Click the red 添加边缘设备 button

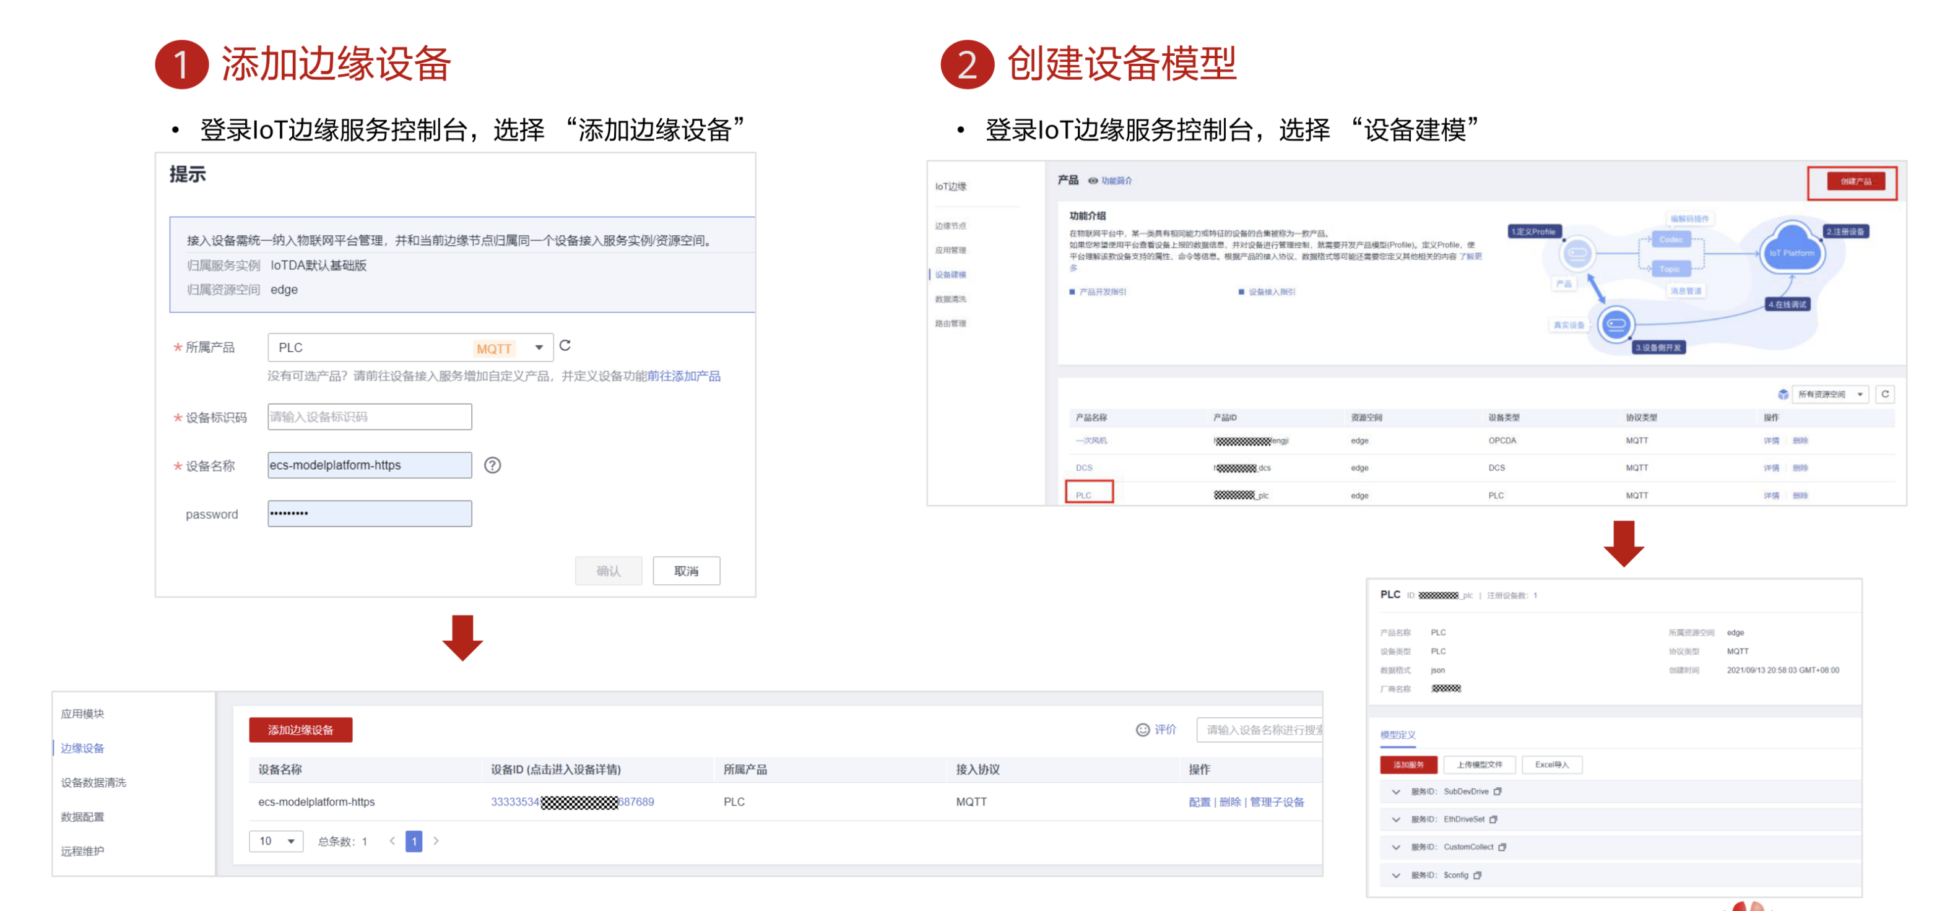click(300, 729)
